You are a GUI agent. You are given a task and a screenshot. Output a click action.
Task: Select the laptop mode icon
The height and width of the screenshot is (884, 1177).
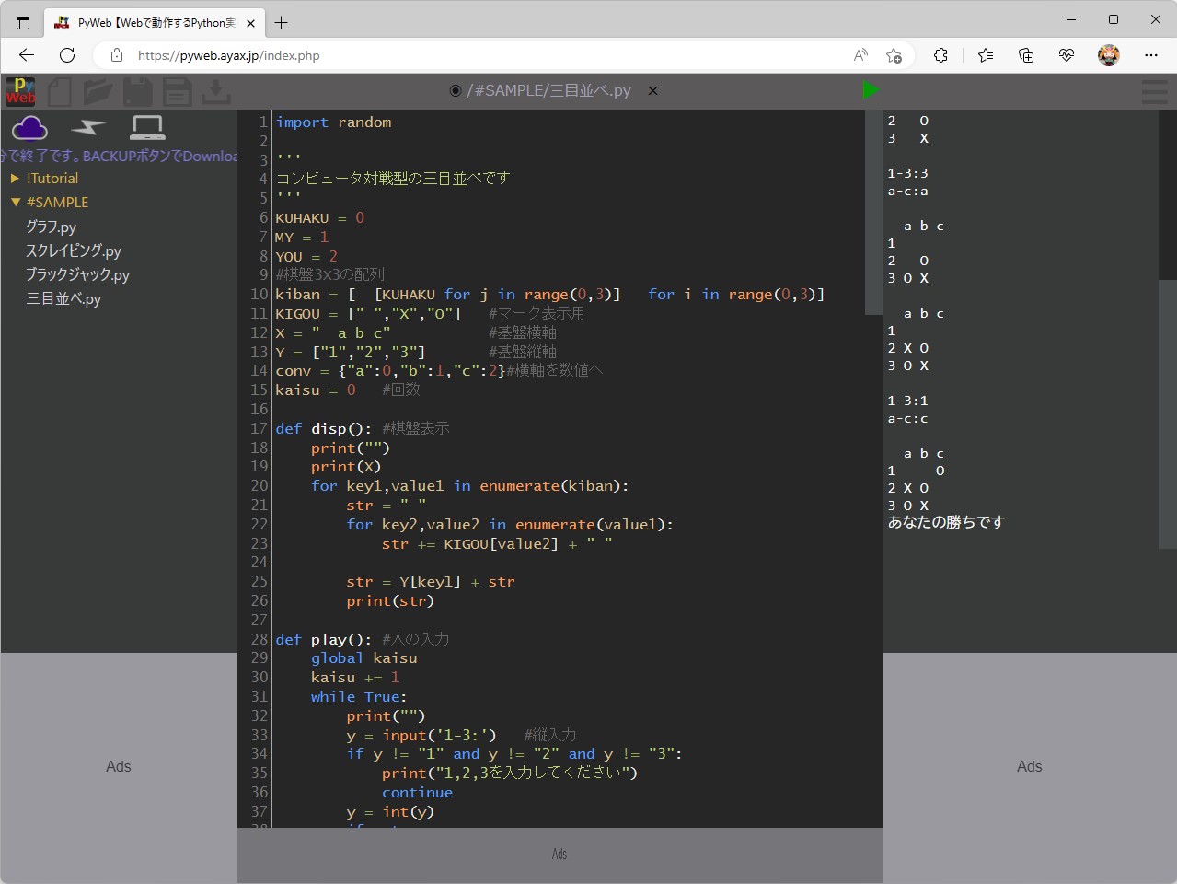pyautogui.click(x=147, y=126)
